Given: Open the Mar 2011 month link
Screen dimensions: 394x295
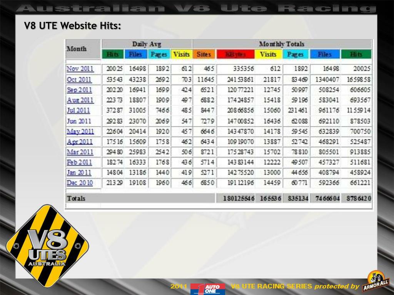Looking at the screenshot, I should [80, 152].
